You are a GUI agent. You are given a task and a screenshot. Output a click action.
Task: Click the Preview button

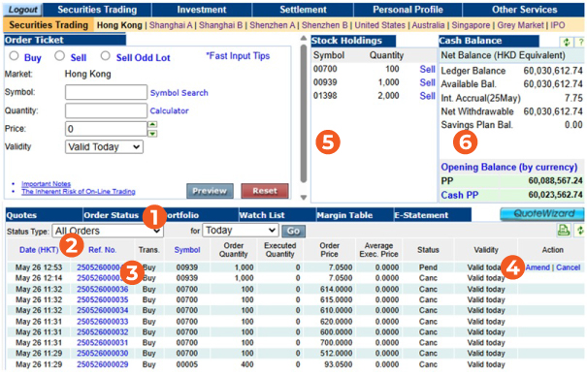tap(210, 191)
